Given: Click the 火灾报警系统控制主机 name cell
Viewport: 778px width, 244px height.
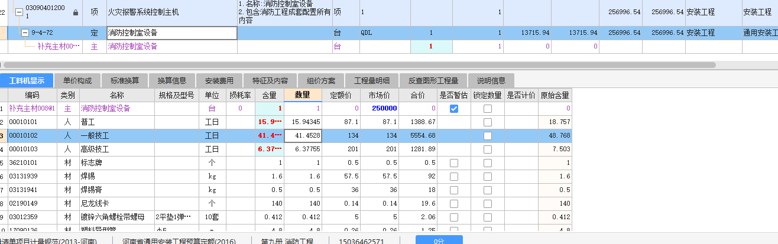Looking at the screenshot, I should point(171,12).
